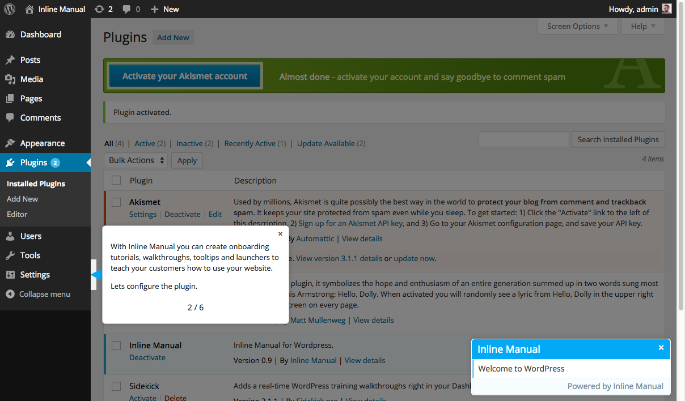Click the Dashboard gauge icon in sidebar

10,35
